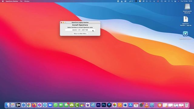This screenshot has height=109, width=194.
Task: Open WhatsApp from the Dock
Action: [55, 105]
